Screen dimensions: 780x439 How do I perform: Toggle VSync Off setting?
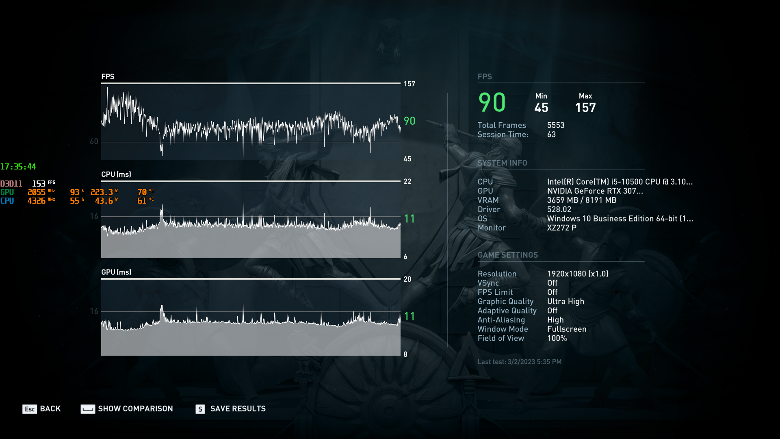(552, 283)
